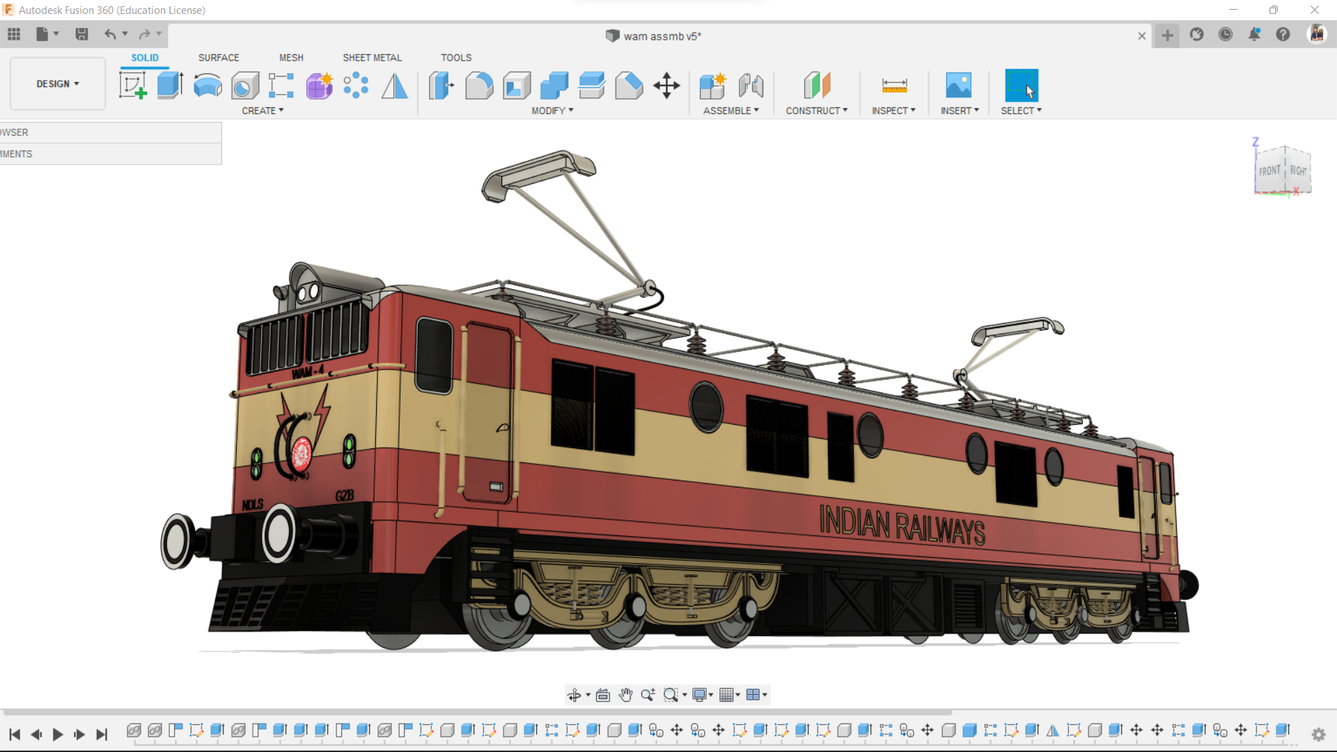The height and width of the screenshot is (752, 1337).
Task: Choose the Fillet tool
Action: pyautogui.click(x=479, y=86)
